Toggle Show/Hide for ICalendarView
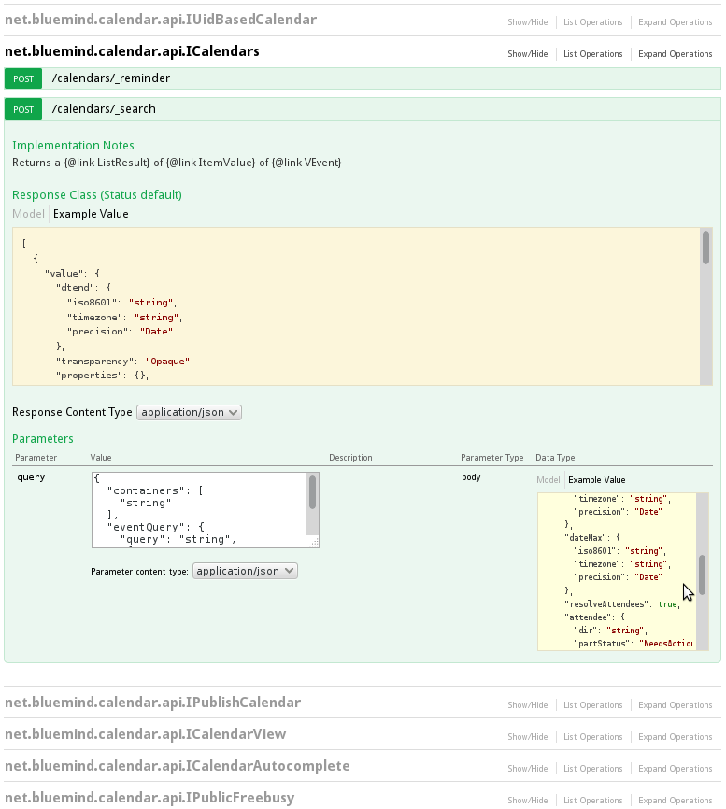 [x=528, y=737]
